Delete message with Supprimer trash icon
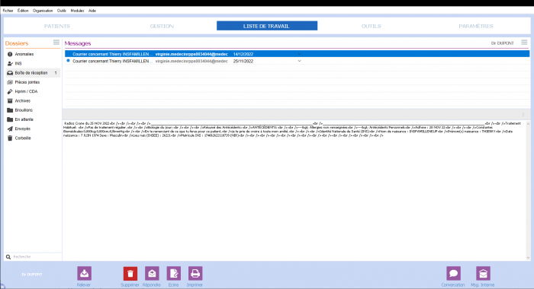 click(130, 273)
